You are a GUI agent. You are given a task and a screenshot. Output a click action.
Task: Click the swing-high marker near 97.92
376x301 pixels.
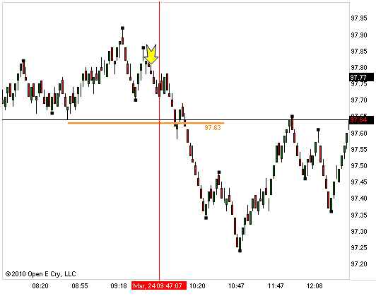tap(122, 28)
